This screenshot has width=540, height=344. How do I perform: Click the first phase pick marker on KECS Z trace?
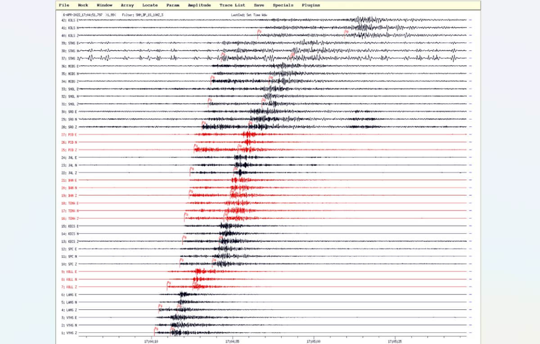(184, 238)
